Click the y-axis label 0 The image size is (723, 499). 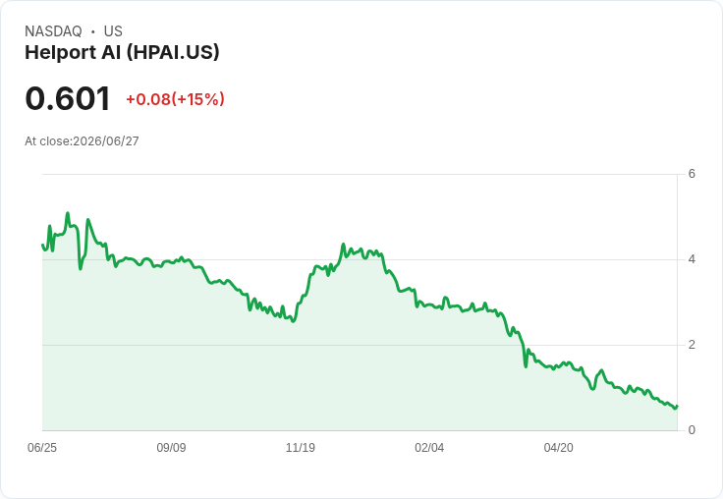pyautogui.click(x=692, y=430)
